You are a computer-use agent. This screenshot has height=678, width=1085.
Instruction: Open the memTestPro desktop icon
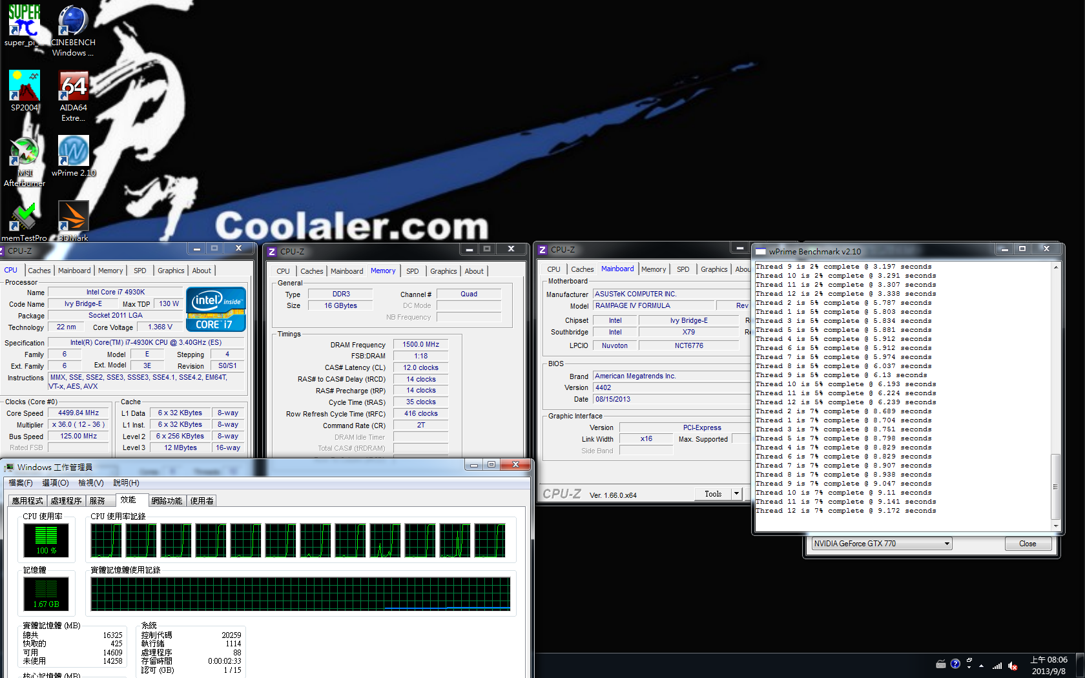pos(24,221)
